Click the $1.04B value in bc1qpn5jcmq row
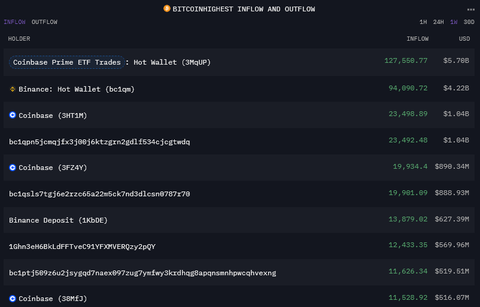The height and width of the screenshot is (307, 480). pyautogui.click(x=456, y=140)
